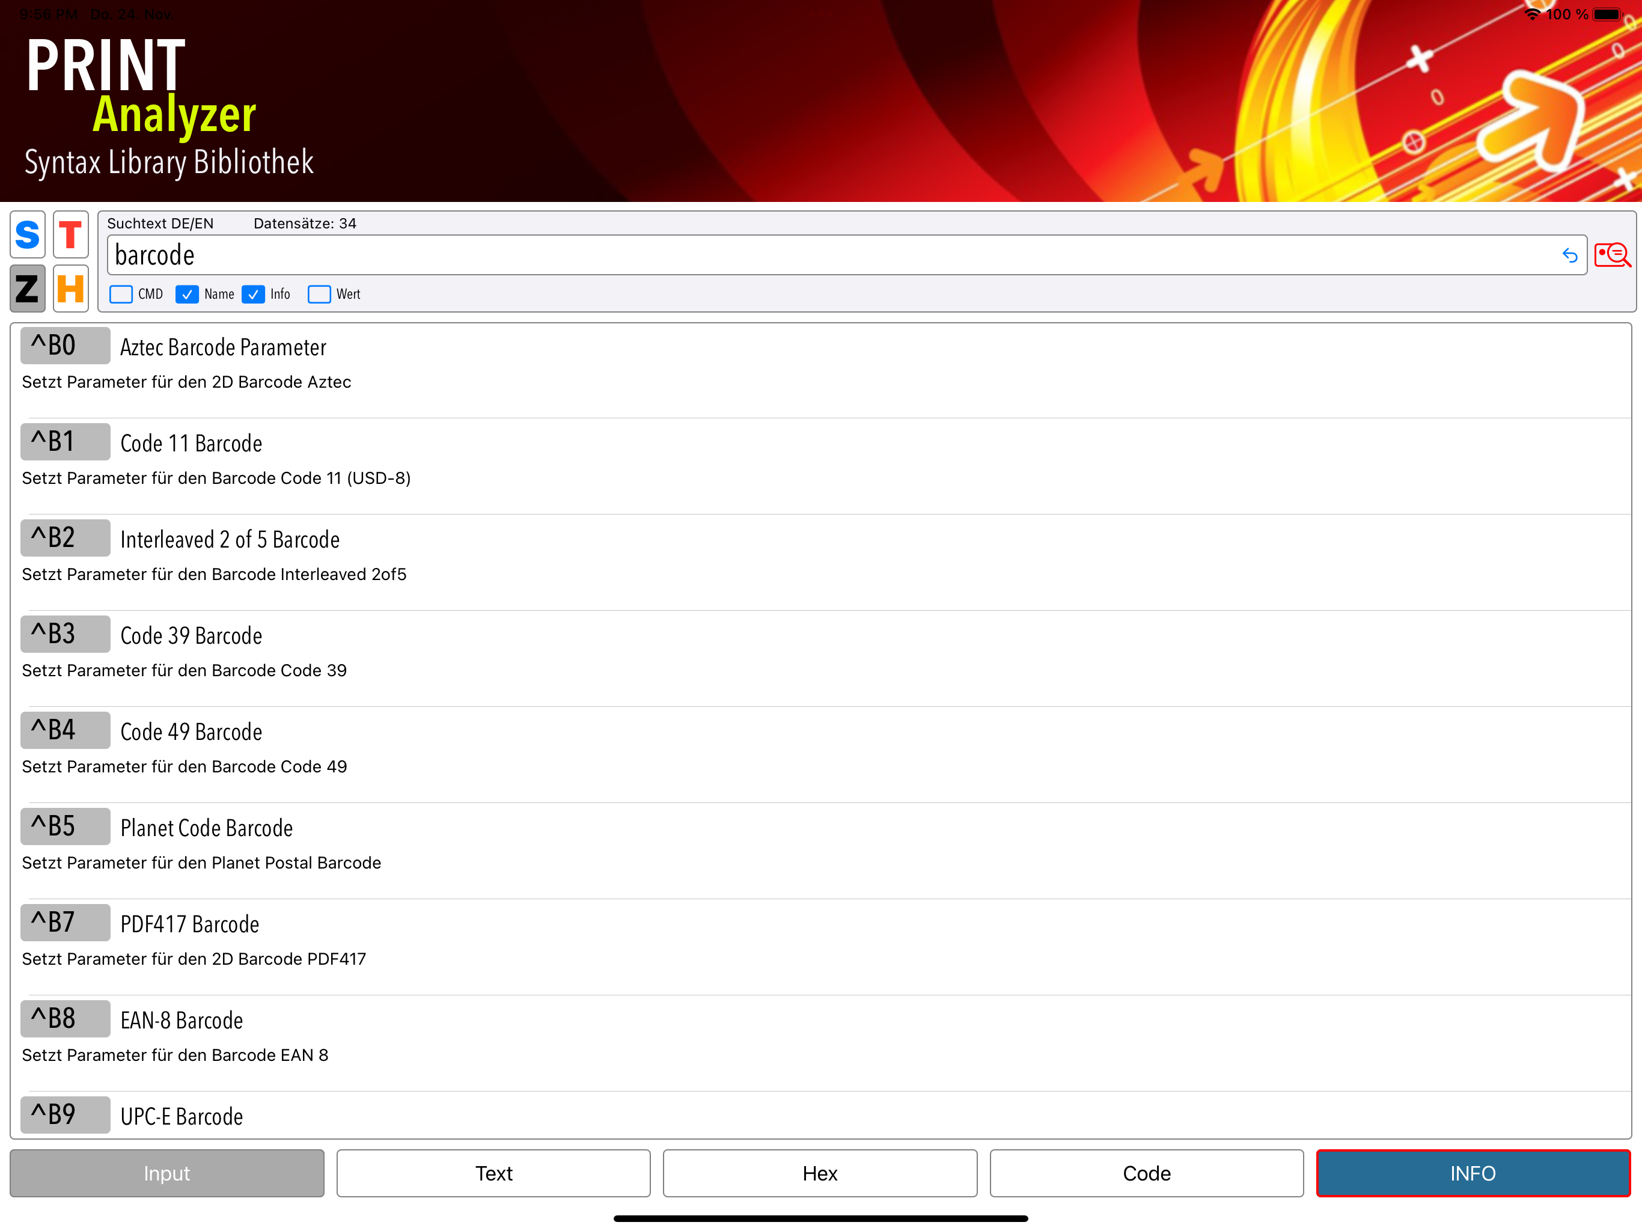The width and height of the screenshot is (1642, 1231).
Task: Open the Code tab
Action: pos(1146,1173)
